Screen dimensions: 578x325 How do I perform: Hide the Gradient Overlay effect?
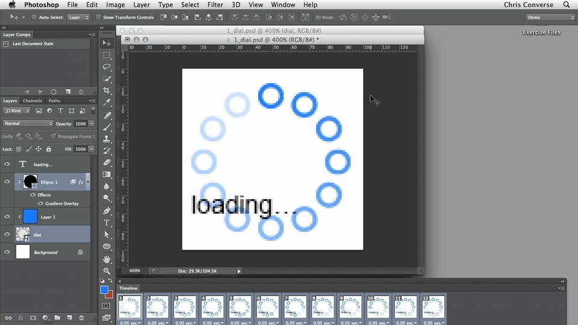coord(40,203)
